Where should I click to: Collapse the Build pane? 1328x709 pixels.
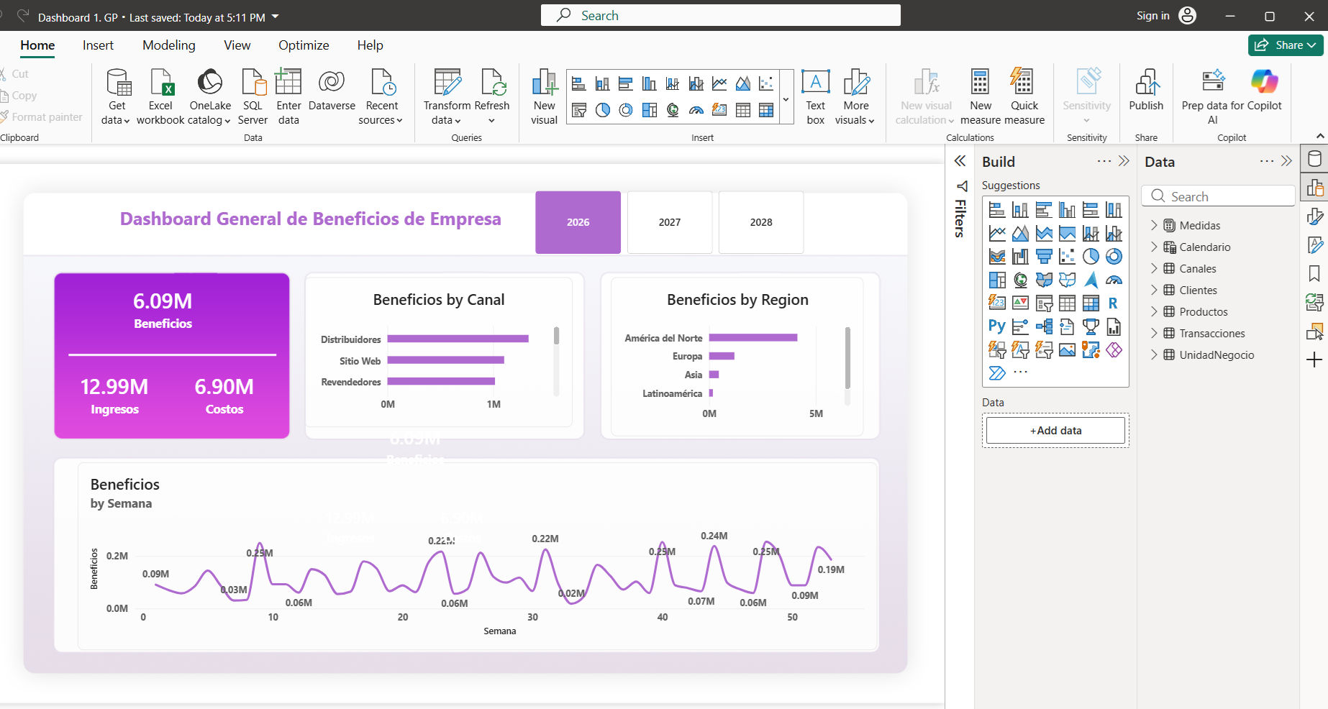tap(1124, 161)
